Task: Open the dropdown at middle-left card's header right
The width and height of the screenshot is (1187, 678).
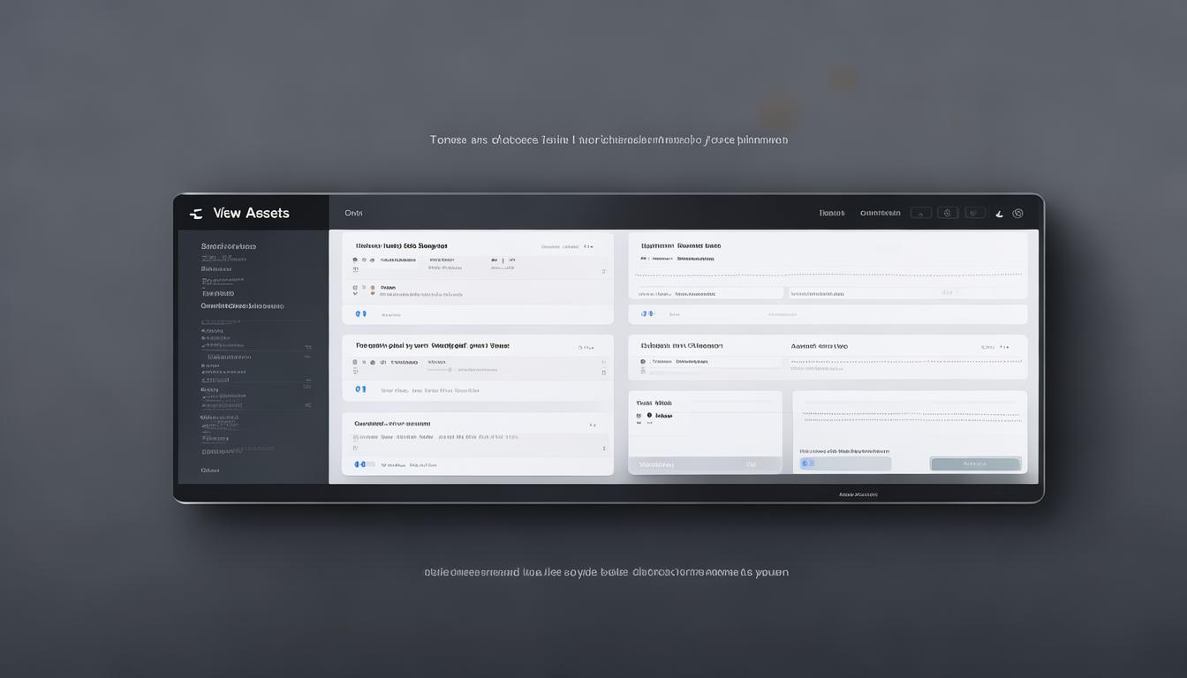Action: point(586,347)
